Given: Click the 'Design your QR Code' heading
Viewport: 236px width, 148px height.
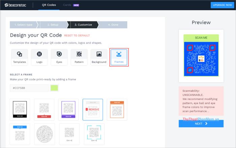Looking at the screenshot, I should coord(36,35).
